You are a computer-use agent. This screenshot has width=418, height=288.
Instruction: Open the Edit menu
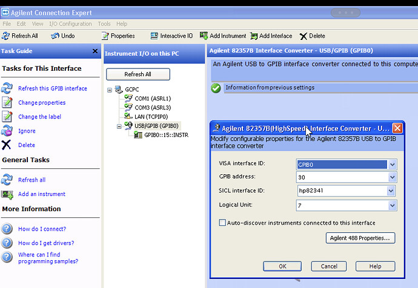pos(21,24)
